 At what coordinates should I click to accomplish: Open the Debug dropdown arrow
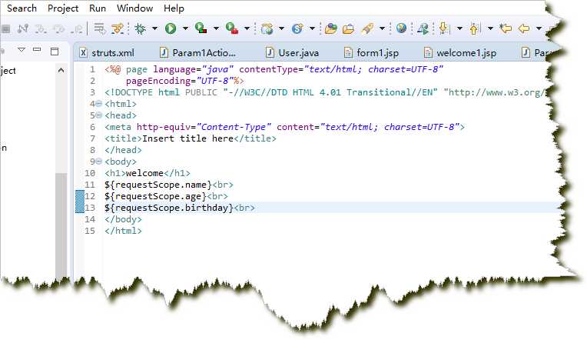(x=154, y=28)
